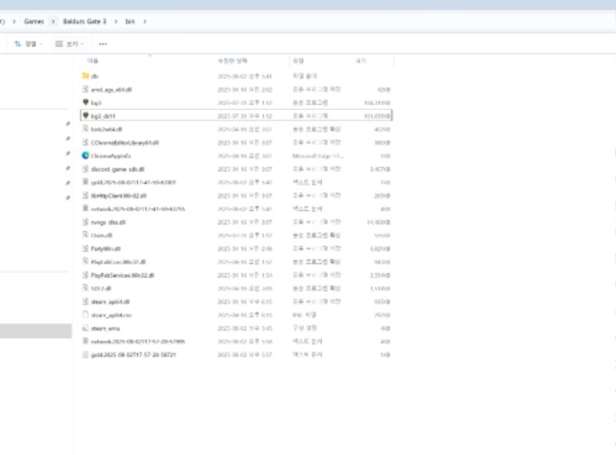Select the nvngx_dlss.dll file name
Screen dimensions: 616x455
[108, 222]
